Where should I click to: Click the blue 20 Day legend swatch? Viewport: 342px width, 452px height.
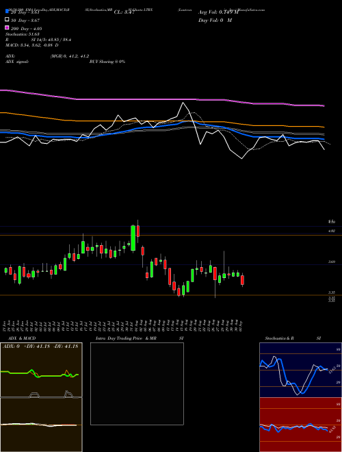(x=7, y=12)
